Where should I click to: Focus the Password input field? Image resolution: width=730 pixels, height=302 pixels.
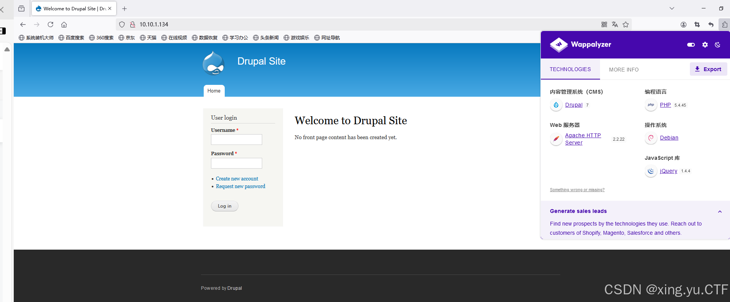(237, 163)
